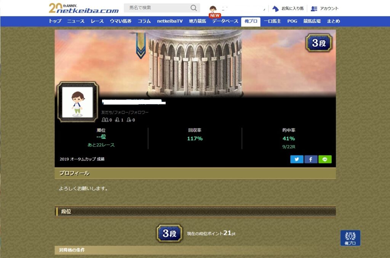Share profile via Facebook icon

click(x=311, y=159)
